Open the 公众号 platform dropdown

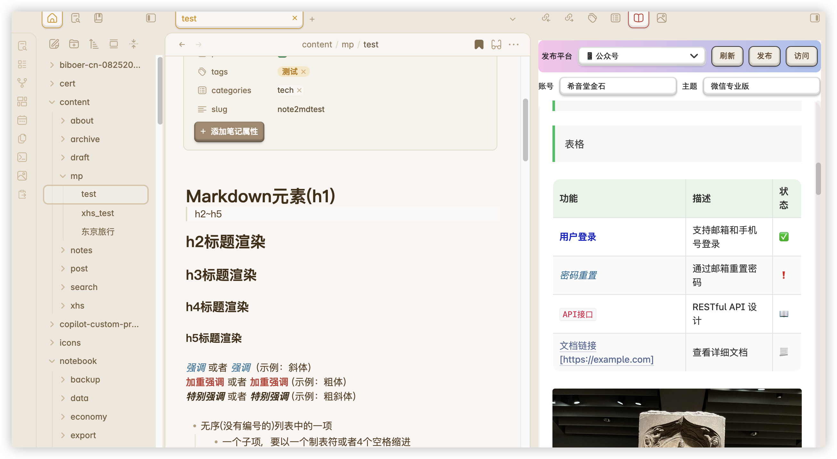[642, 56]
